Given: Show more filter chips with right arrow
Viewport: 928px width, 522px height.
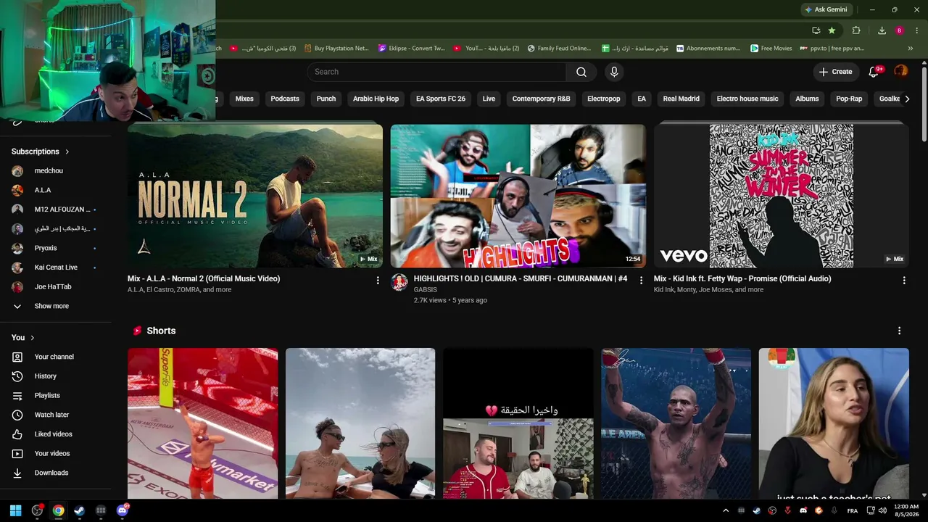Looking at the screenshot, I should pos(906,99).
